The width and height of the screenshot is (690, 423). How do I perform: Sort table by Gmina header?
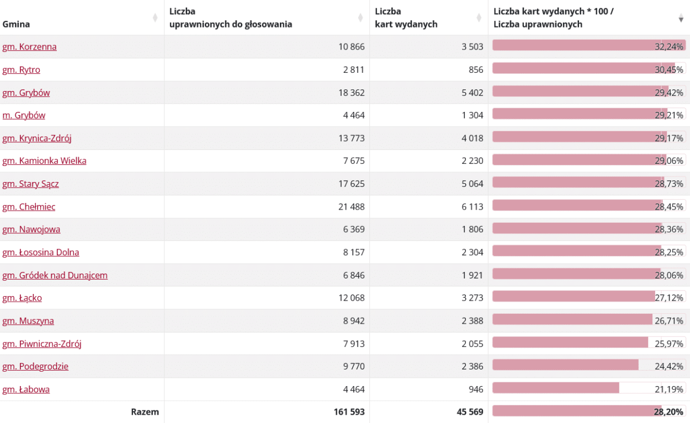pyautogui.click(x=17, y=24)
